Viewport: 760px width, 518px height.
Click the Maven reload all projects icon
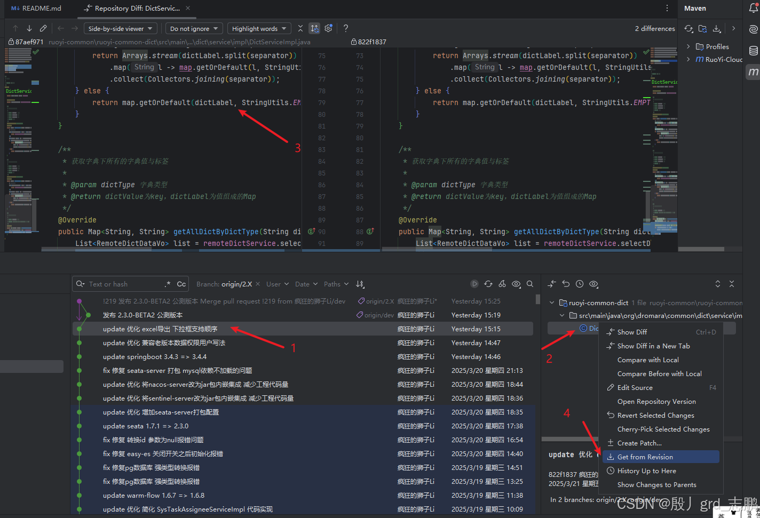pos(688,29)
